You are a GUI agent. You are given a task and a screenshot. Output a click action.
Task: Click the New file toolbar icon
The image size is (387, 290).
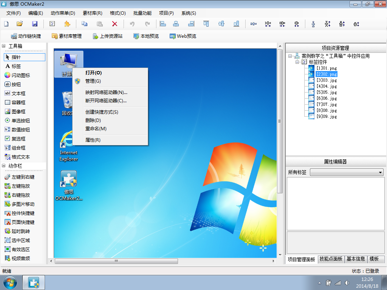[6, 24]
